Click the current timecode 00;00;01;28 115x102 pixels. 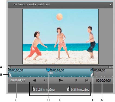pos(18,80)
